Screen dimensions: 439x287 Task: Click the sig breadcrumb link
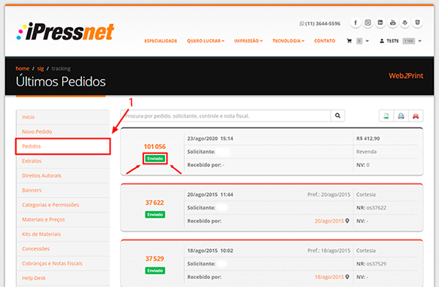pyautogui.click(x=40, y=69)
